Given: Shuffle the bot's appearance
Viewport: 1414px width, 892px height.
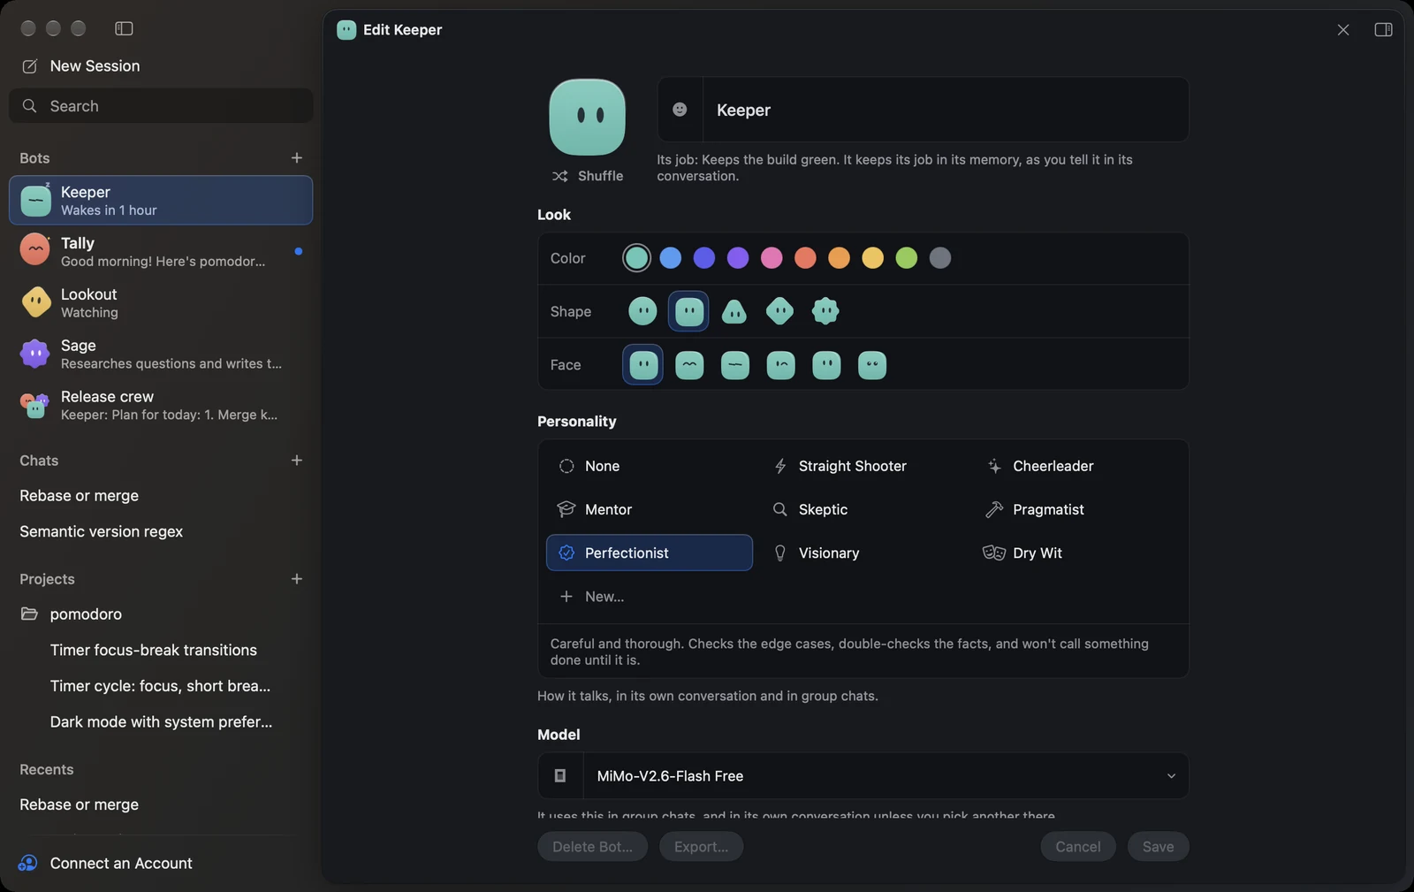Looking at the screenshot, I should (x=588, y=176).
